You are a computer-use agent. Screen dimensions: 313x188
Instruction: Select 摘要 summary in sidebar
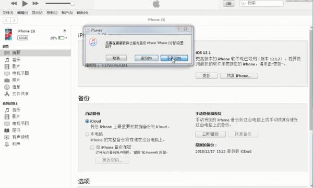[x=35, y=52]
